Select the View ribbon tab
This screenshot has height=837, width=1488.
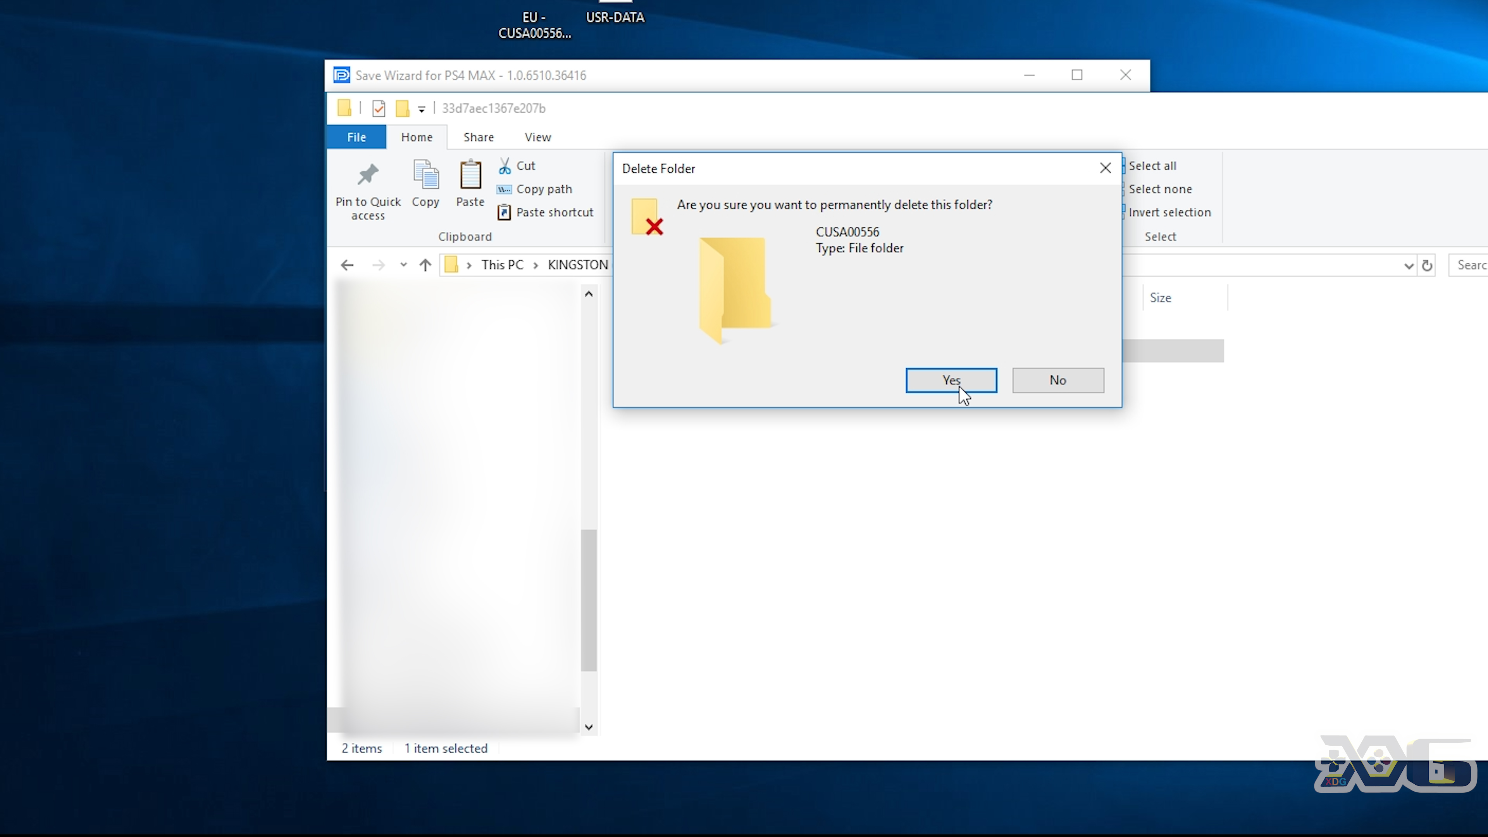pyautogui.click(x=537, y=137)
